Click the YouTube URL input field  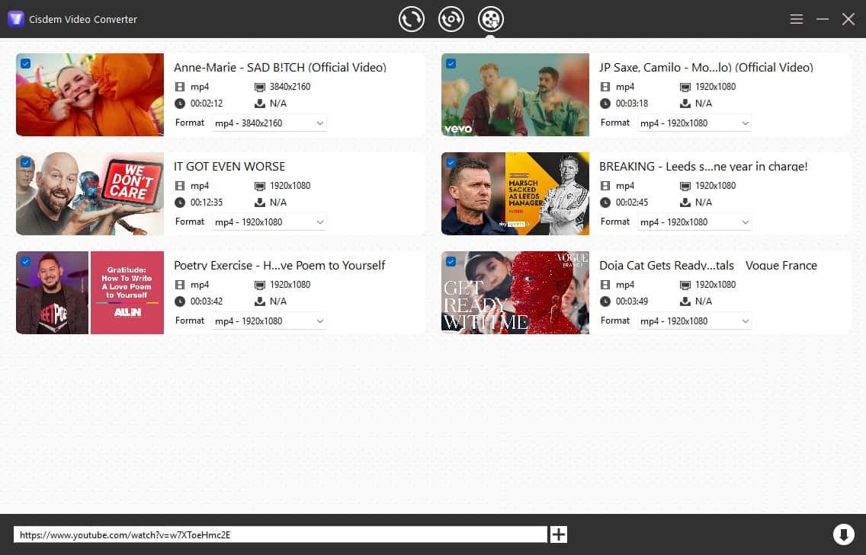coord(280,534)
